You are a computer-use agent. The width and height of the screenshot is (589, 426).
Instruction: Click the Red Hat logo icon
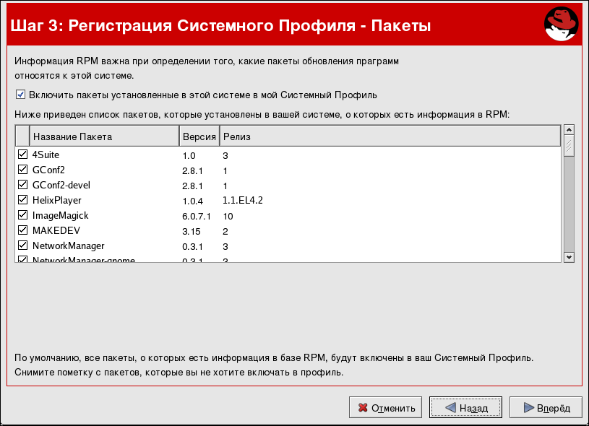562,27
